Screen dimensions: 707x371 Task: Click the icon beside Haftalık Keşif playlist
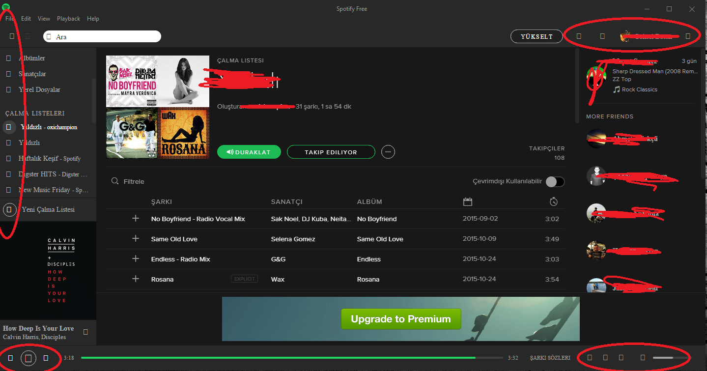click(x=8, y=159)
